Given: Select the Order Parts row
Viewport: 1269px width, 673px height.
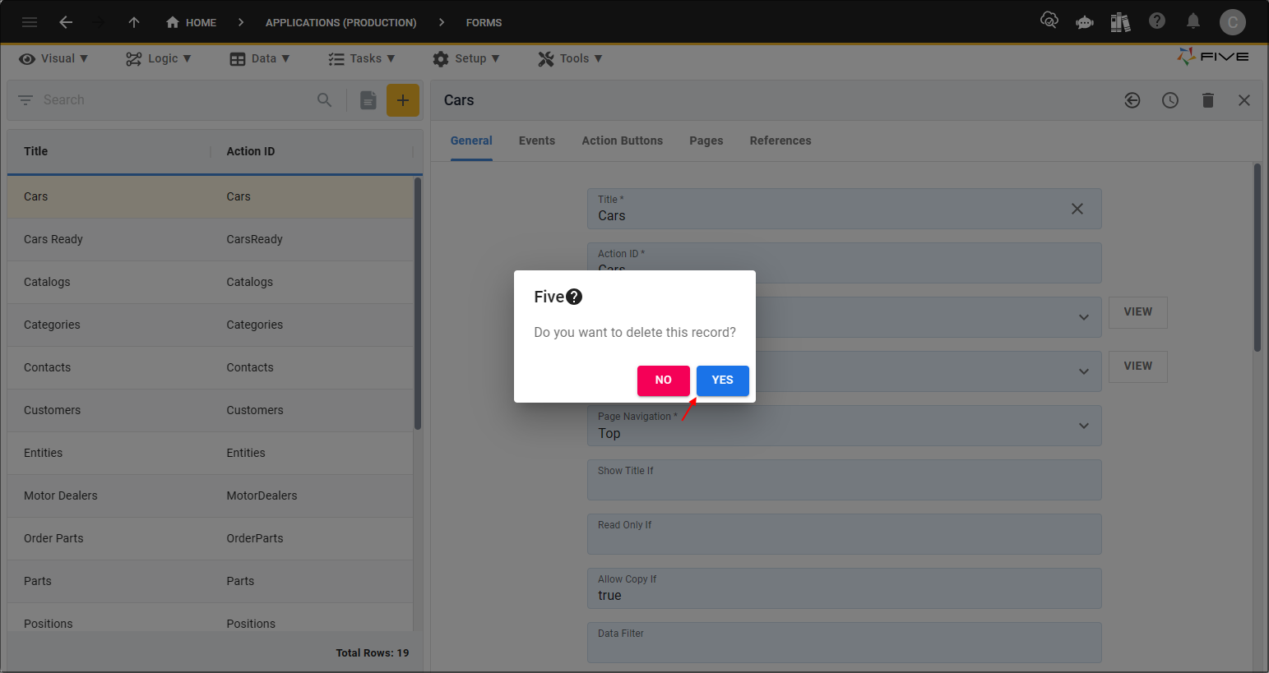Looking at the screenshot, I should point(211,538).
